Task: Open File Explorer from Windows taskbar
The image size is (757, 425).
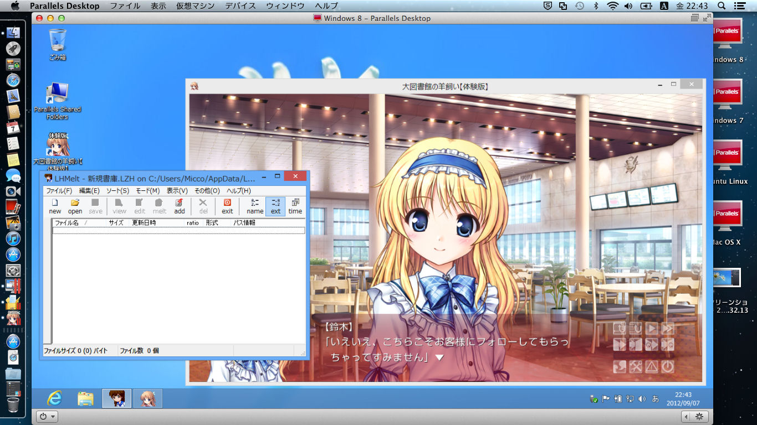Action: click(85, 398)
